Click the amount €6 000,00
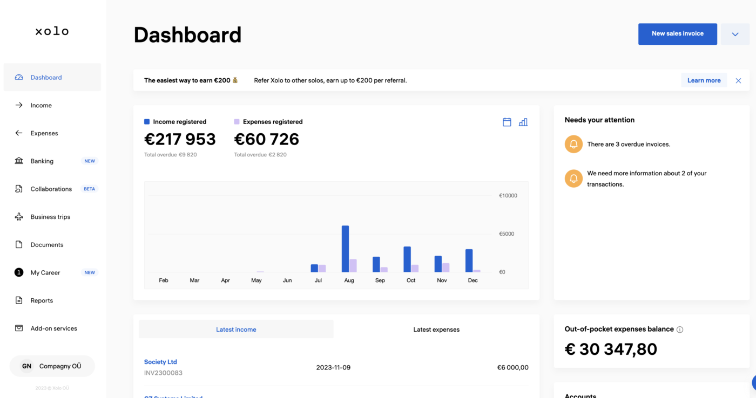 (513, 367)
